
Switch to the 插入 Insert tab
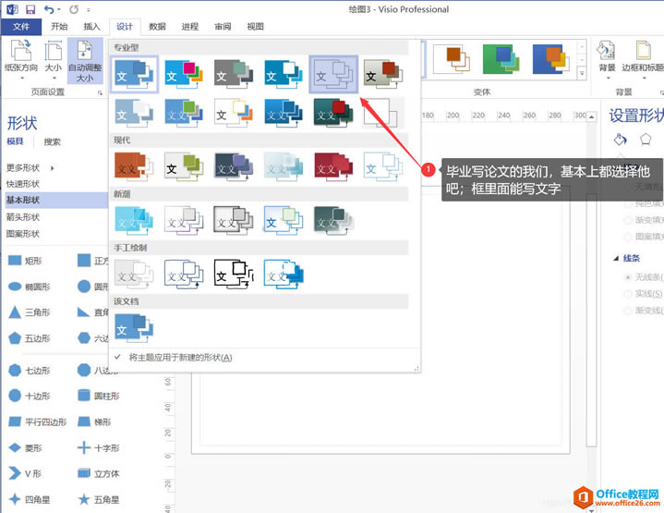(92, 26)
